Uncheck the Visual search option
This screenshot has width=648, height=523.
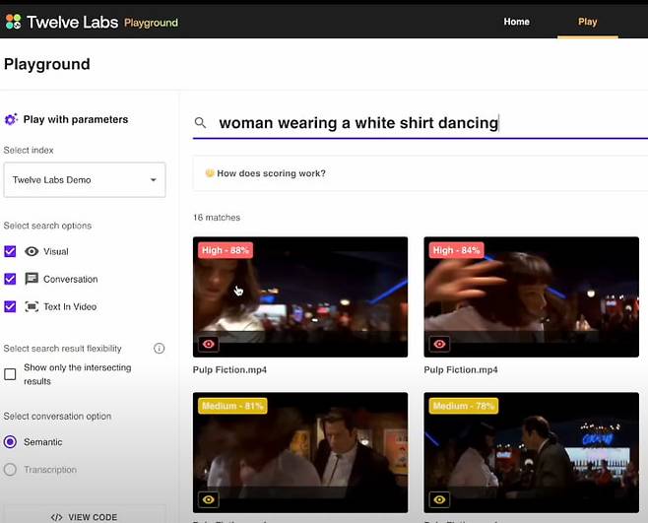[x=11, y=251]
